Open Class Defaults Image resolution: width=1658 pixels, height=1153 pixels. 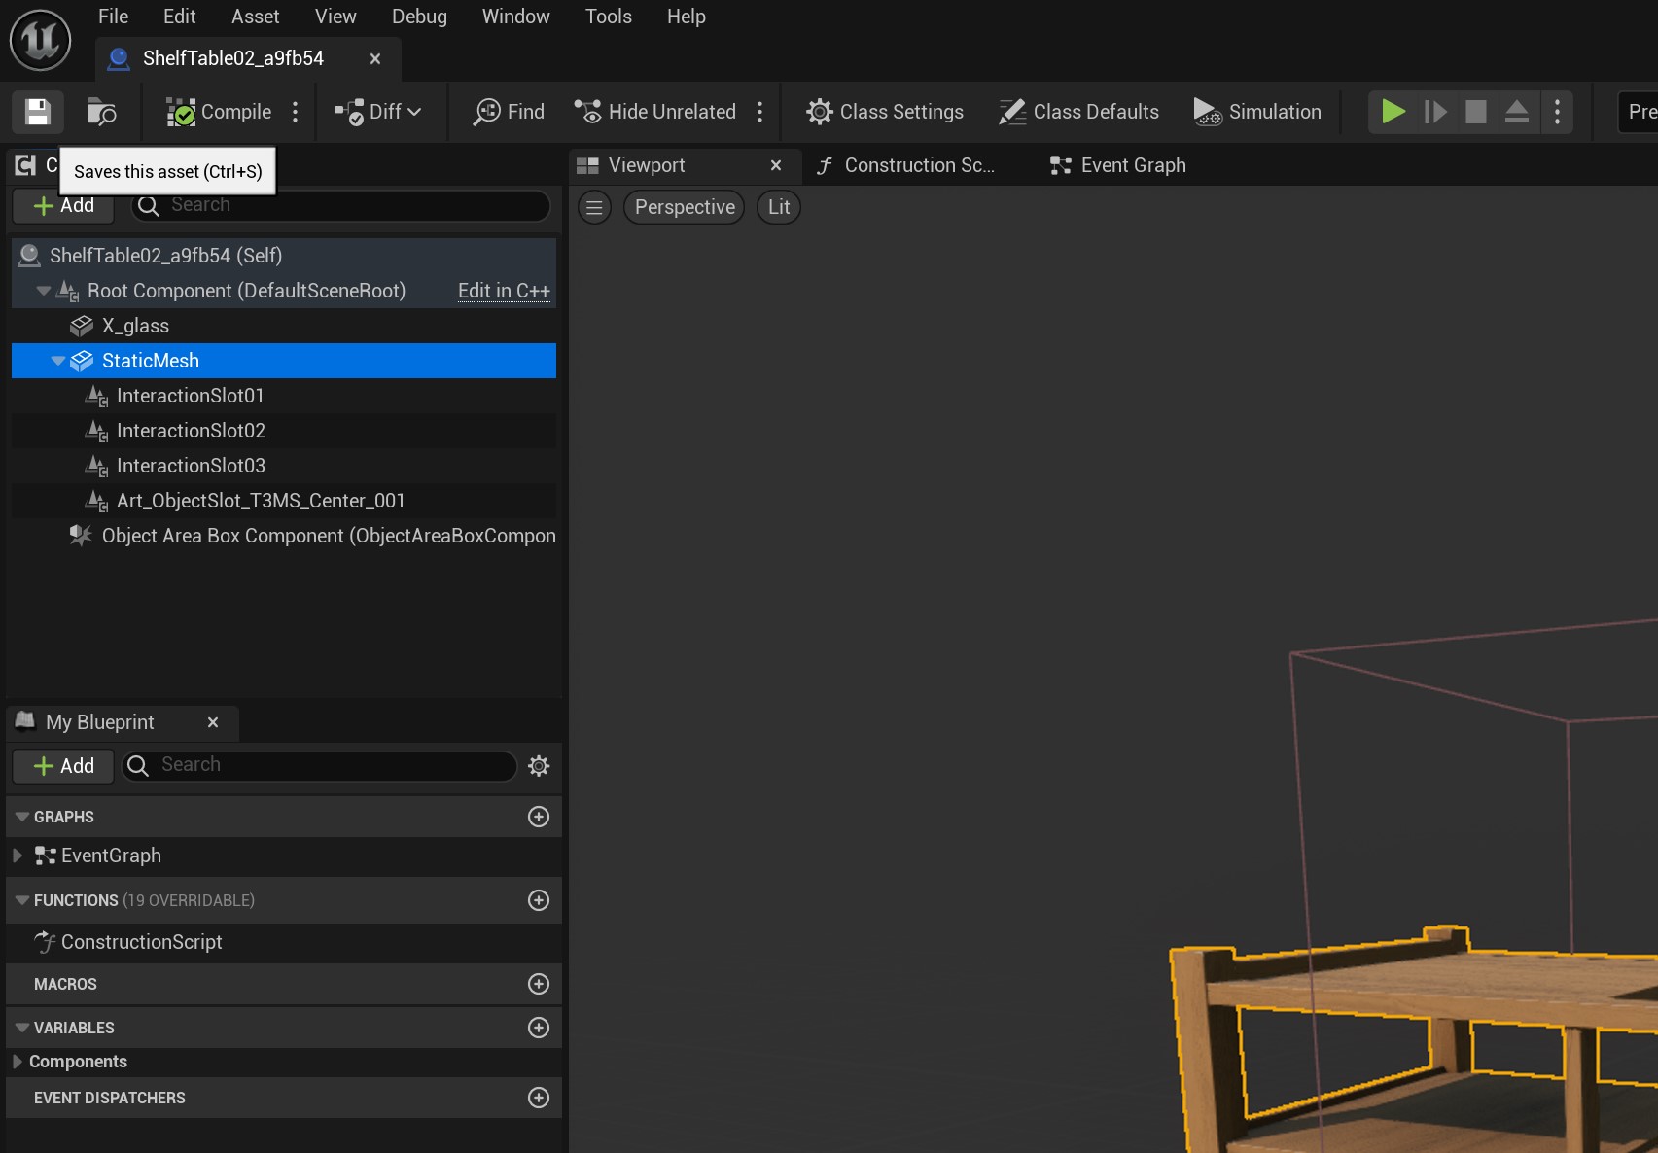(x=1078, y=112)
